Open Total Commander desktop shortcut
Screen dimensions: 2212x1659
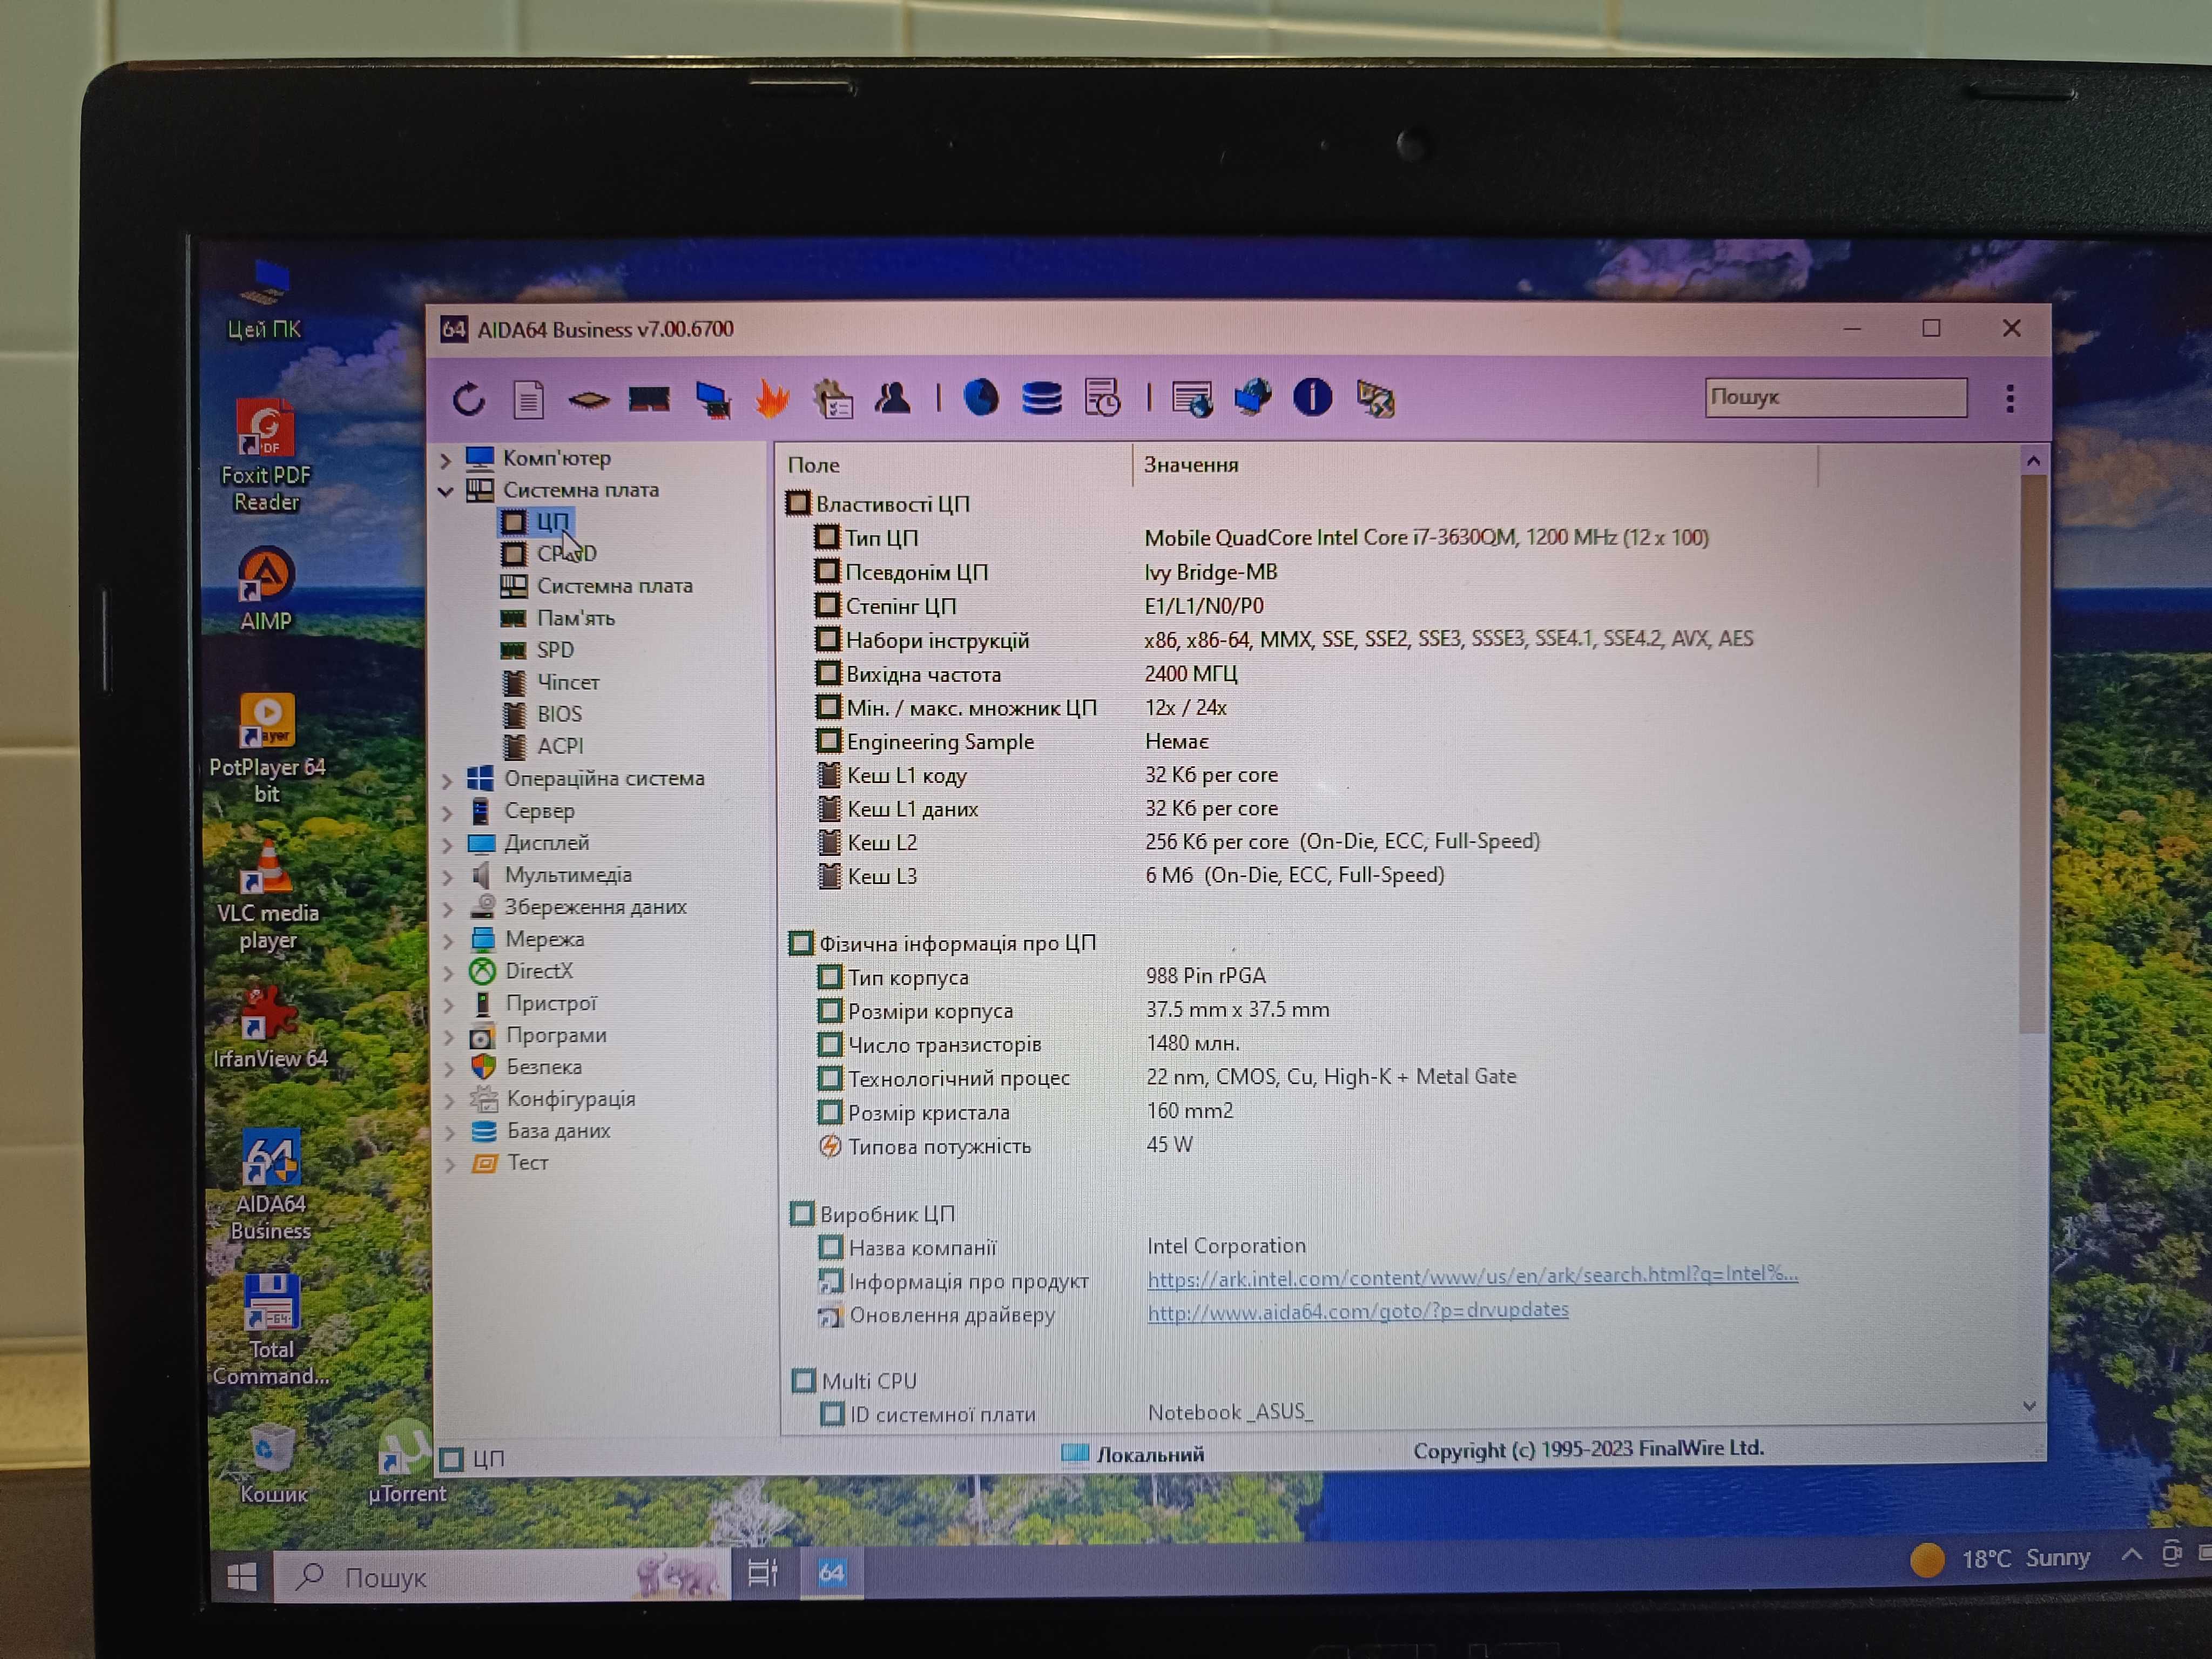coord(271,1331)
